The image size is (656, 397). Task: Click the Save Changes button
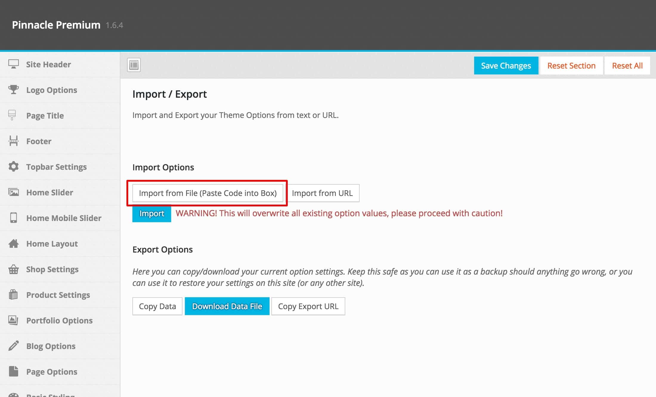point(506,66)
